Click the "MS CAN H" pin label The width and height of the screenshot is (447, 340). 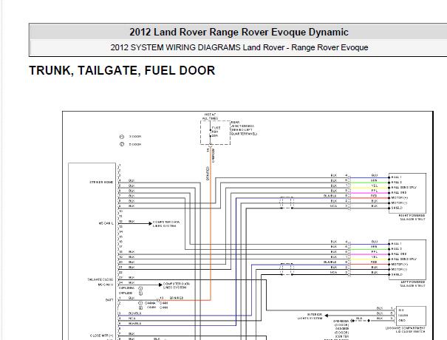[x=106, y=285]
